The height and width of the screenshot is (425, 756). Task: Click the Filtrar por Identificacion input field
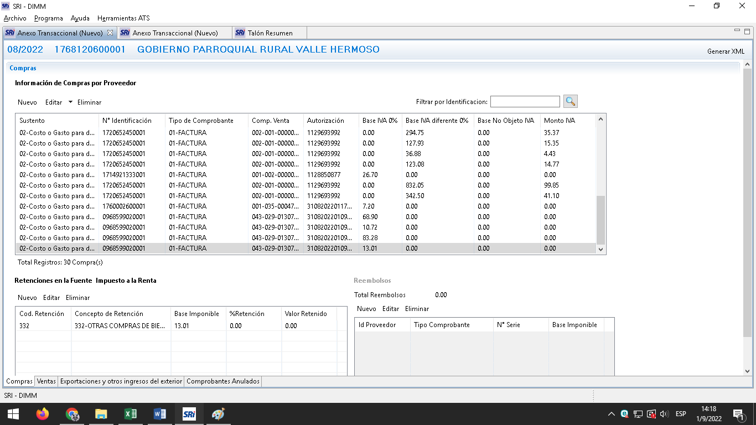coord(525,102)
